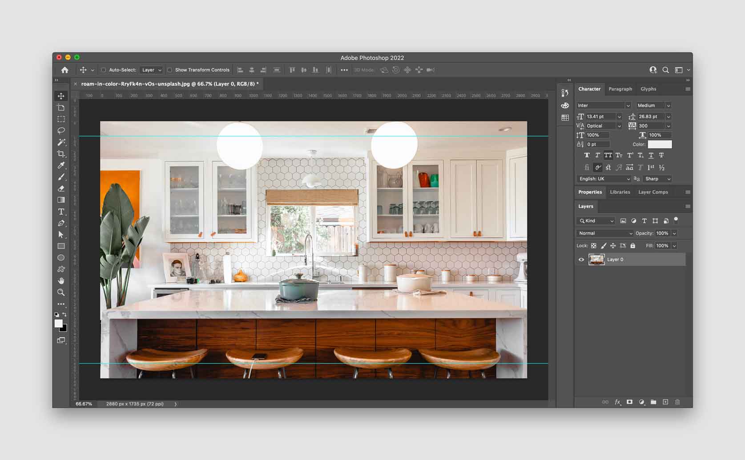Enable the Auto-Select checkbox
The width and height of the screenshot is (745, 460).
click(103, 70)
